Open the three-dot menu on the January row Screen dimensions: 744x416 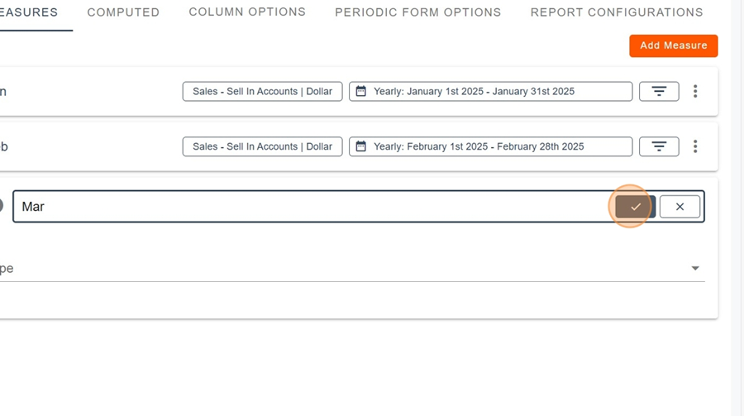click(695, 91)
